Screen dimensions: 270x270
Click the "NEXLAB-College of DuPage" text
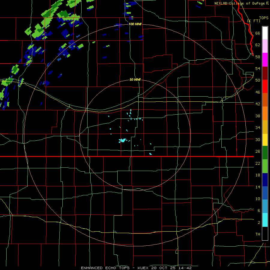point(239,3)
